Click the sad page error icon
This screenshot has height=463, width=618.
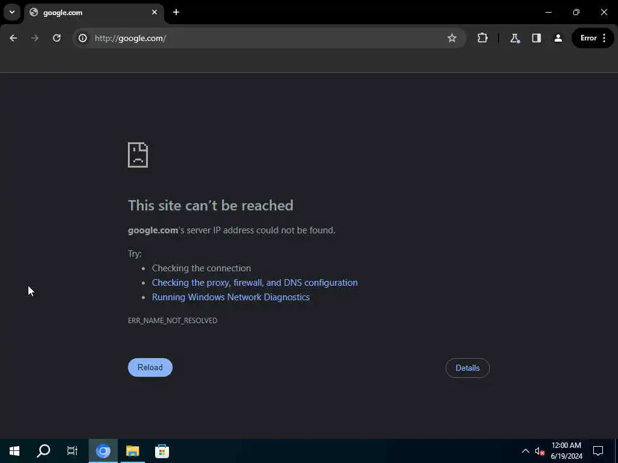pos(138,155)
